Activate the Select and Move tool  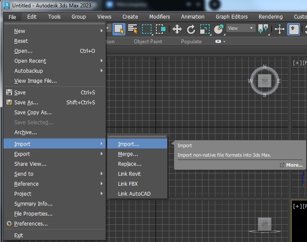pos(177,29)
